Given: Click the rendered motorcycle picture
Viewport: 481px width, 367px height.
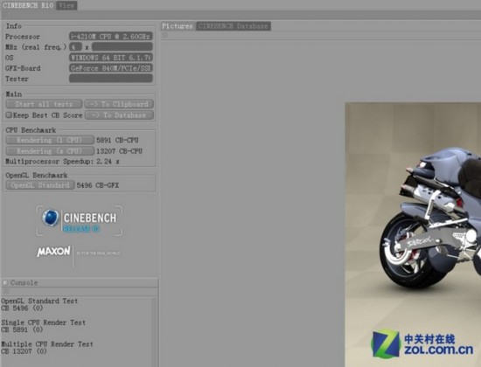Looking at the screenshot, I should click(x=413, y=234).
